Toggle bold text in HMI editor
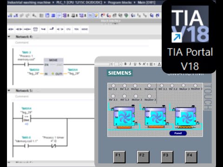 [x=125, y=64]
